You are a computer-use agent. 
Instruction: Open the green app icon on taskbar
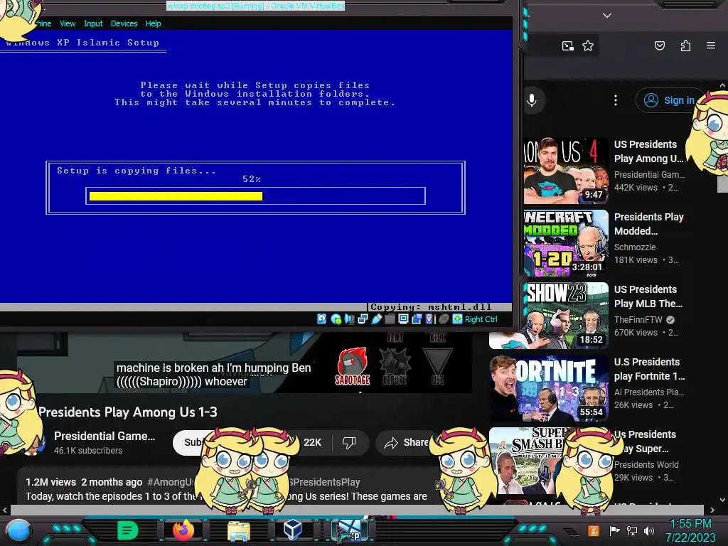[128, 530]
